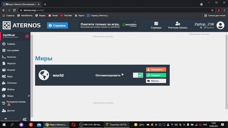Toggle the Оптимизировать switch
The width and height of the screenshot is (228, 128).
[138, 75]
